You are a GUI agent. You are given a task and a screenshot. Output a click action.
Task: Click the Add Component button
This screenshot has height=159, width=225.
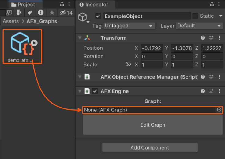tap(150, 147)
